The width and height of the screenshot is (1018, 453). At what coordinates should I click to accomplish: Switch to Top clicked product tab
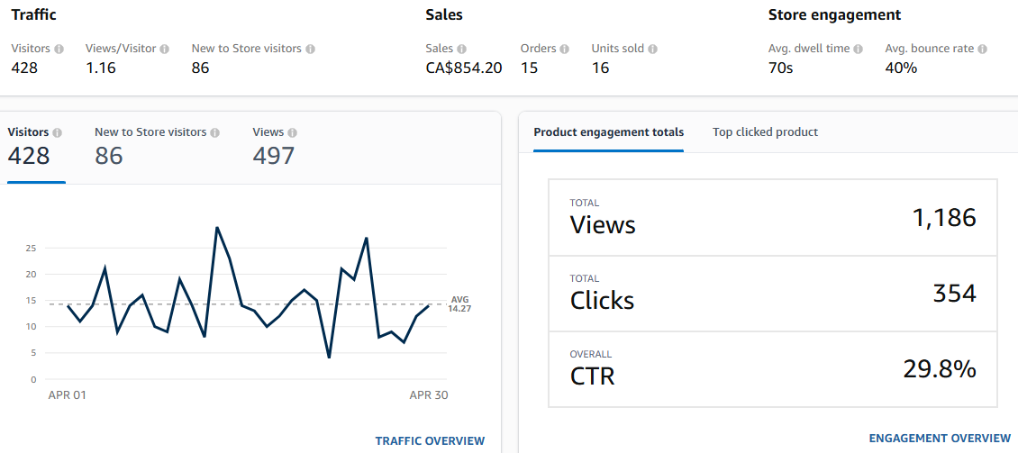click(765, 132)
